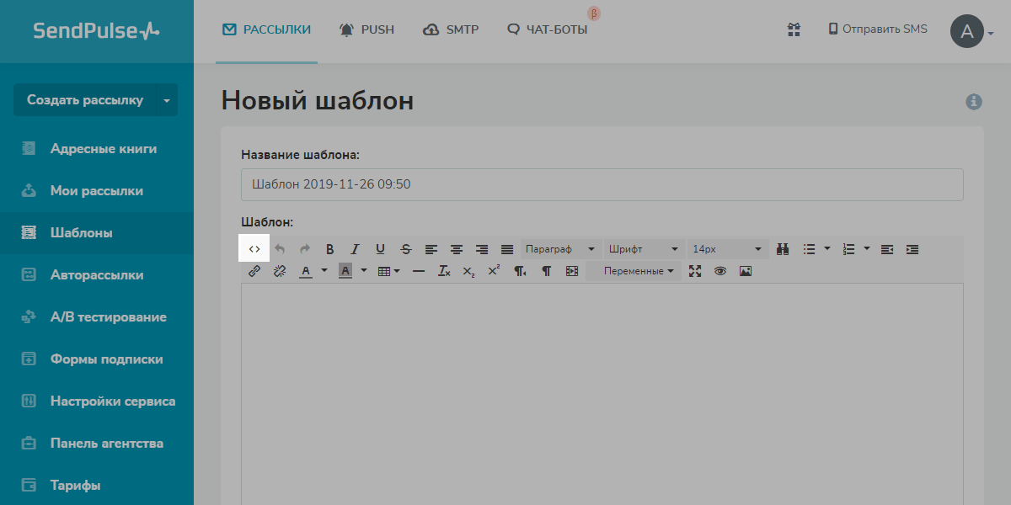1011x505 pixels.
Task: Click the remove link (unlink) icon
Action: click(x=280, y=271)
